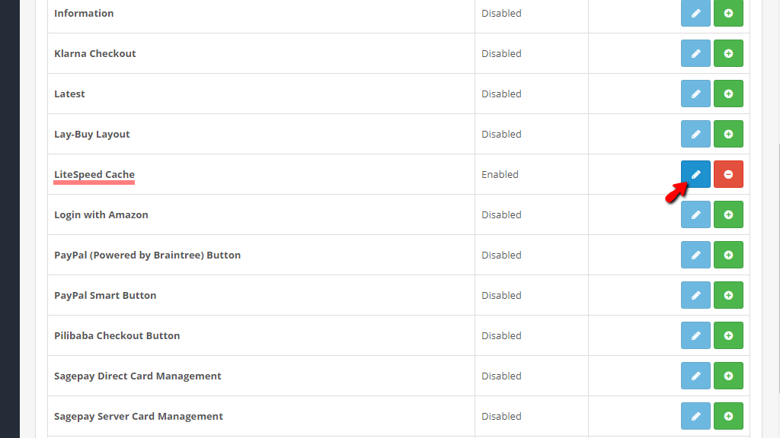The width and height of the screenshot is (780, 438).
Task: Install the Pilibaba Checkout Button module
Action: point(728,335)
